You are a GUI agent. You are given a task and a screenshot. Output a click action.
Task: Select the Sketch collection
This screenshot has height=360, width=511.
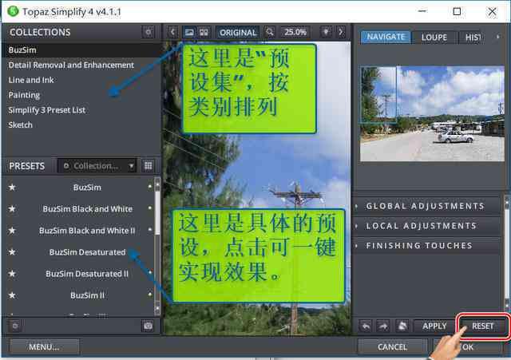pyautogui.click(x=81, y=125)
